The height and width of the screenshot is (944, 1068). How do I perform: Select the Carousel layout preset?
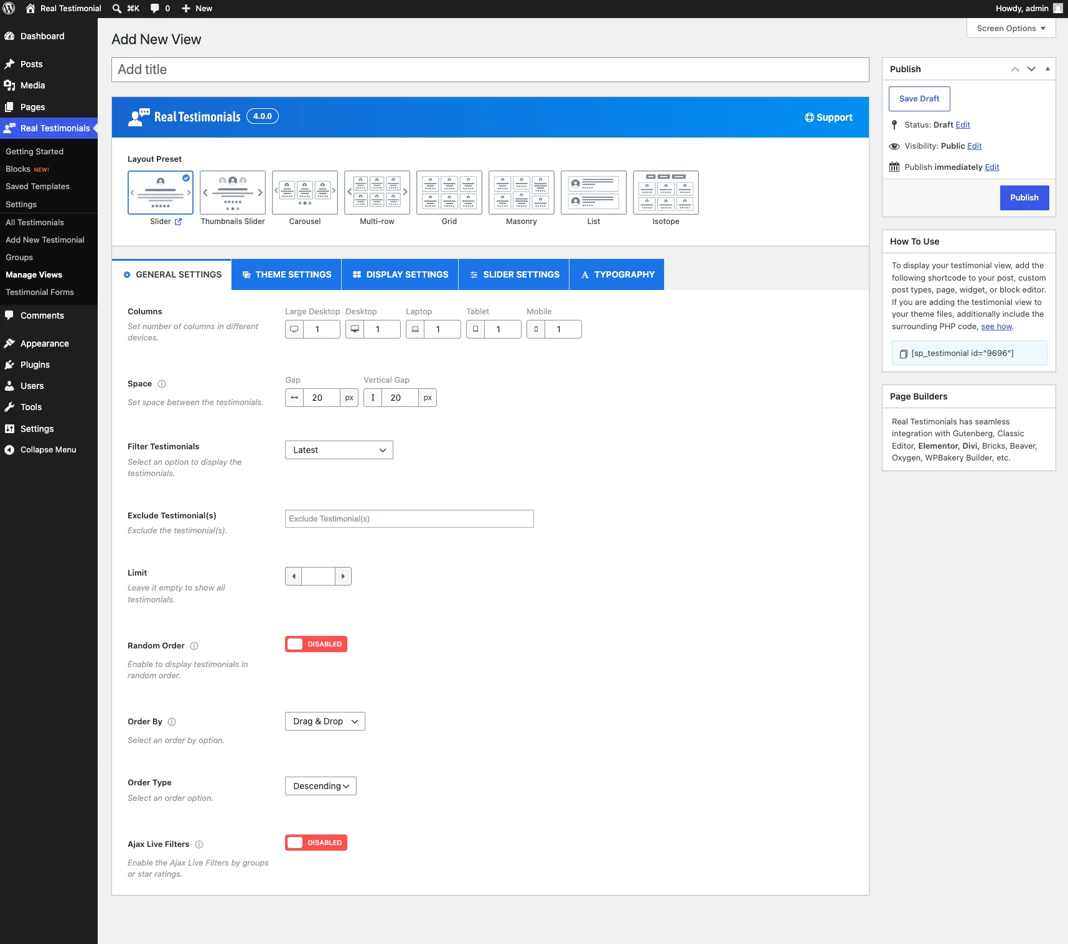pyautogui.click(x=305, y=192)
